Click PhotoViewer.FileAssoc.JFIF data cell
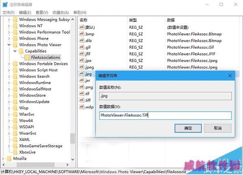 tap(191, 54)
